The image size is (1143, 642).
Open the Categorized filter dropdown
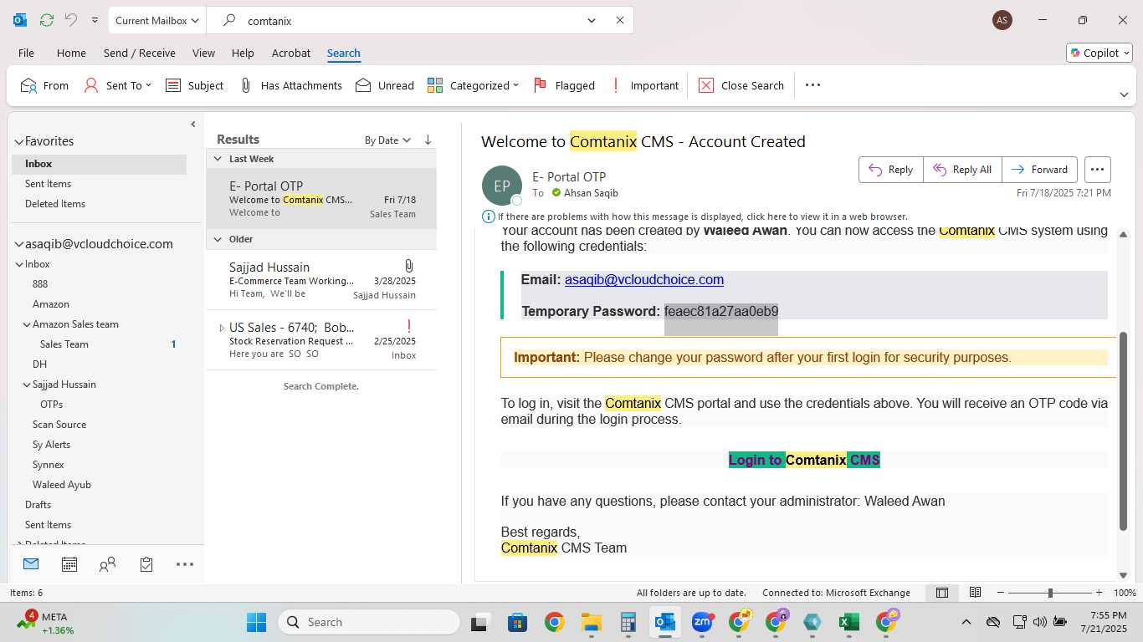(473, 85)
